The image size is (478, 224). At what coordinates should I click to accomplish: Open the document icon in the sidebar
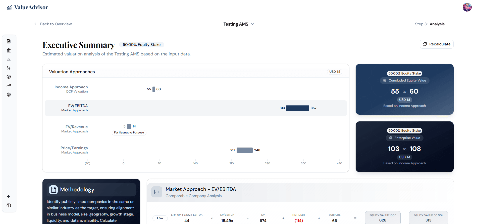pos(9,41)
